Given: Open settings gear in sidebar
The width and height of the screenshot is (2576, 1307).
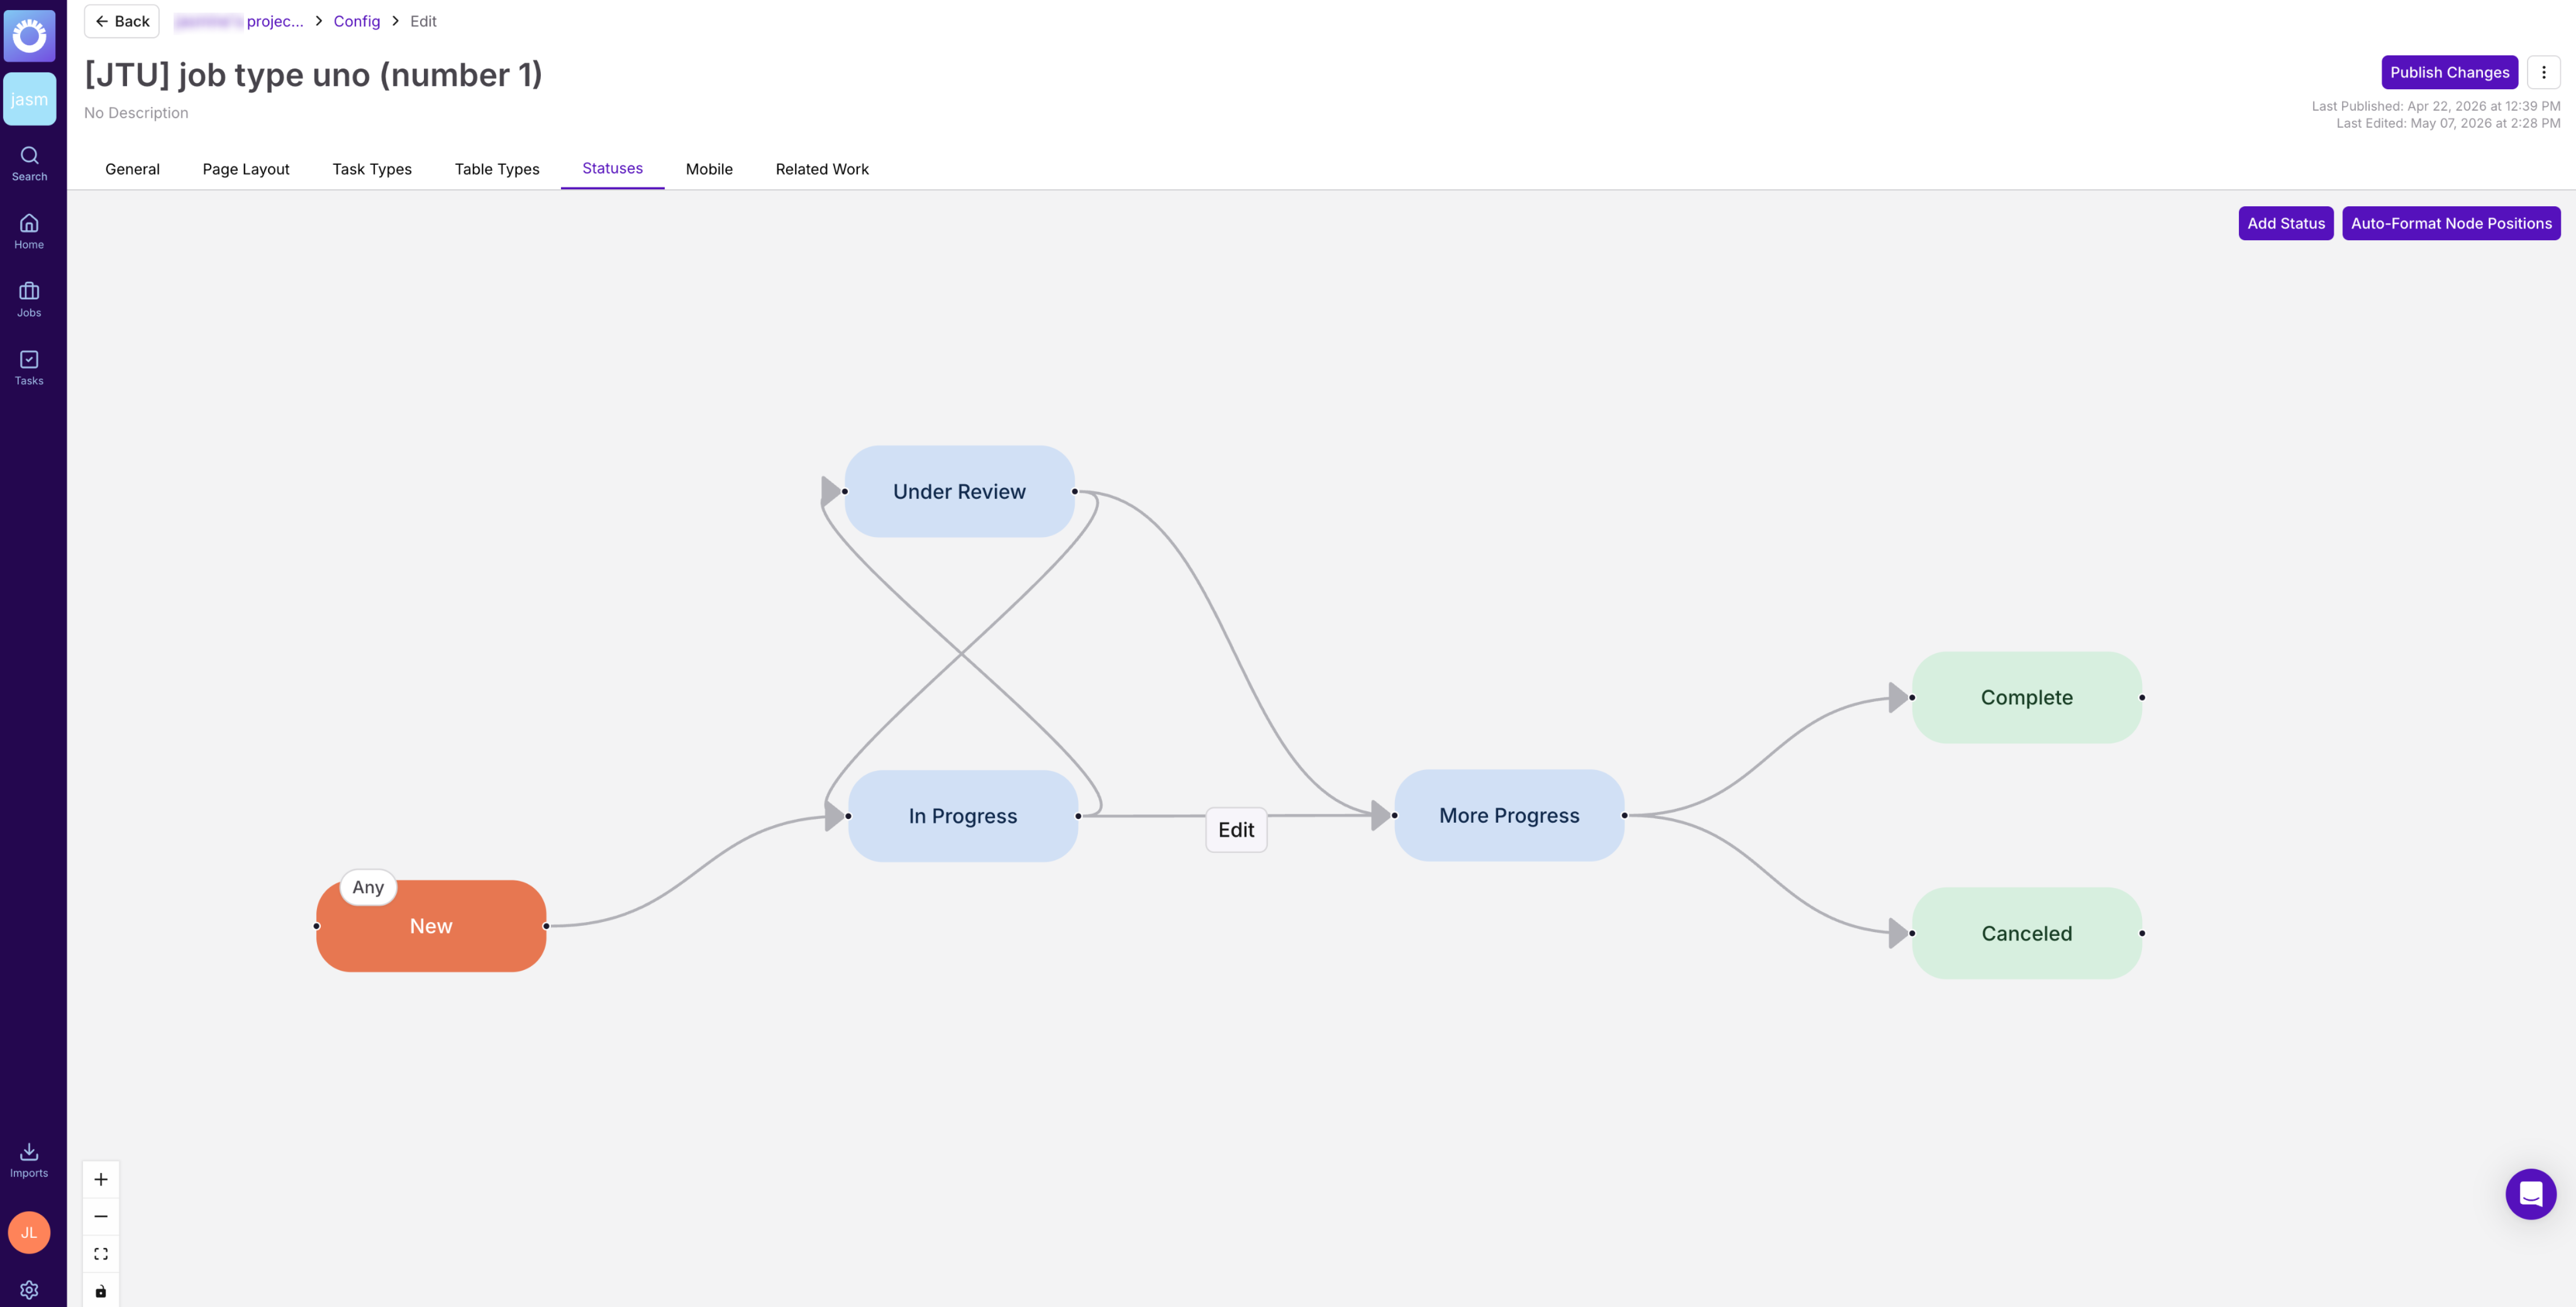Looking at the screenshot, I should tap(29, 1289).
